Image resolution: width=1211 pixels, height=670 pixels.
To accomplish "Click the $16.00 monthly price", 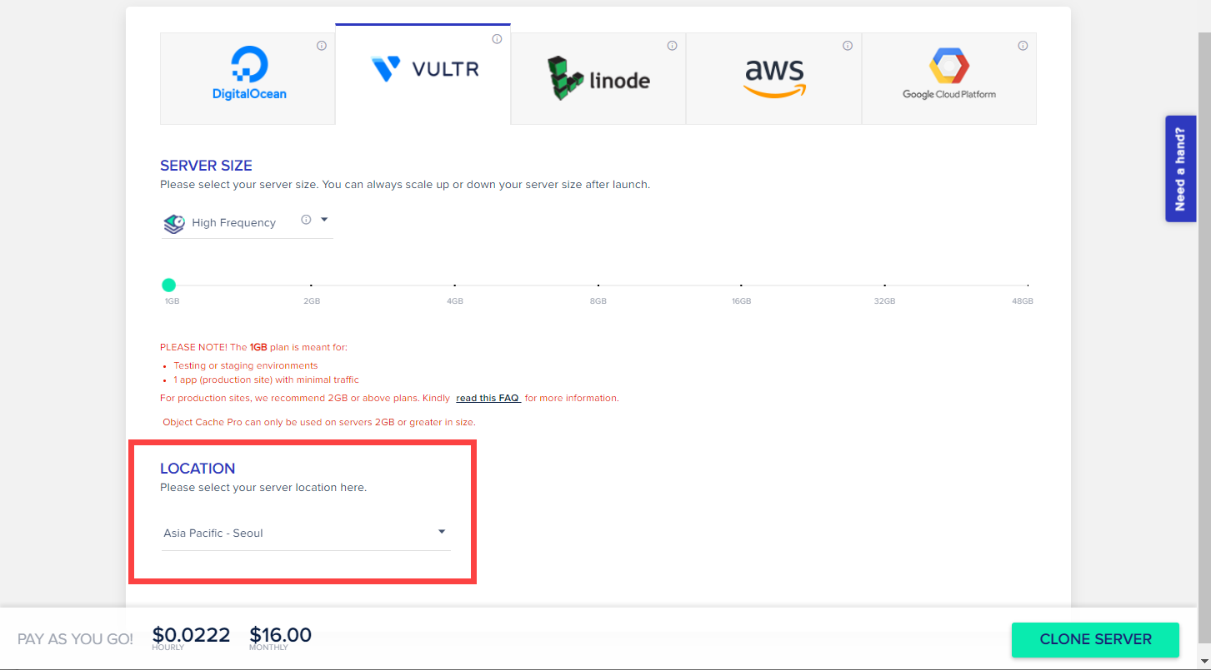I will point(281,635).
